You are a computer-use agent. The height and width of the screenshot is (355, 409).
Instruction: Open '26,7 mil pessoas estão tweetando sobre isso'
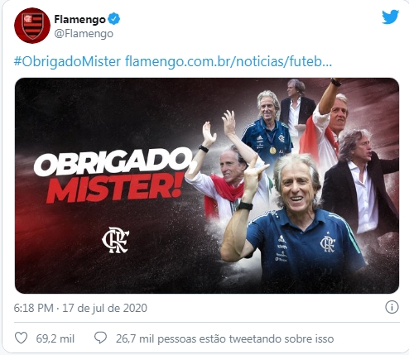pyautogui.click(x=224, y=338)
